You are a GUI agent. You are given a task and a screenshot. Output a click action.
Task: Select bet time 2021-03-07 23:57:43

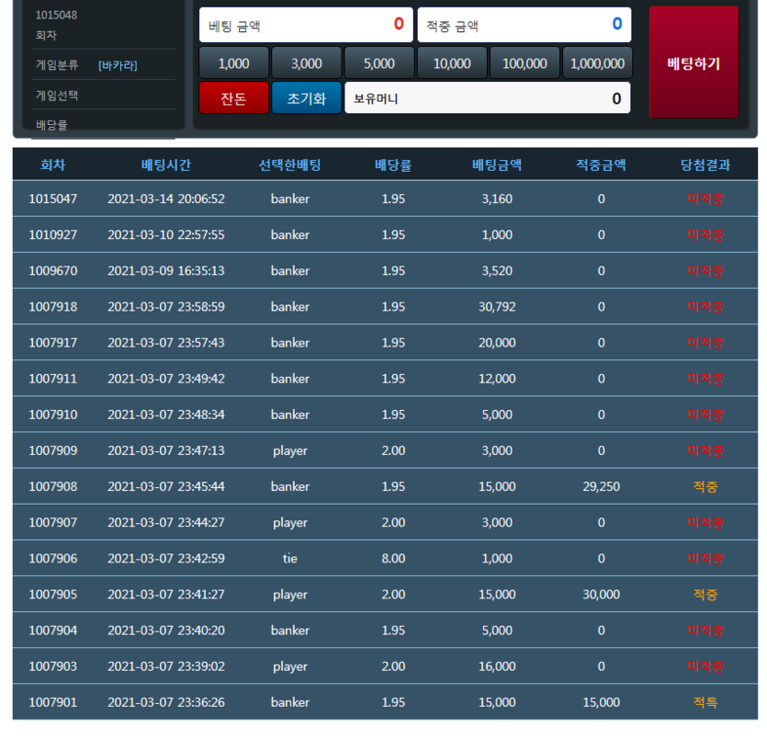click(x=166, y=343)
